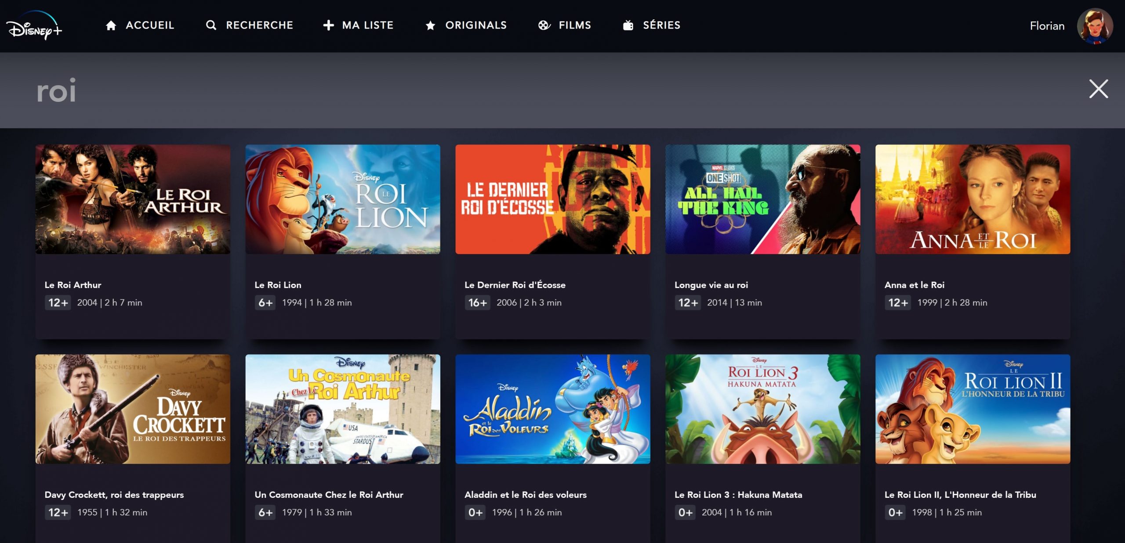Open Roi Lion 3 Hakuna Matata poster

[763, 409]
